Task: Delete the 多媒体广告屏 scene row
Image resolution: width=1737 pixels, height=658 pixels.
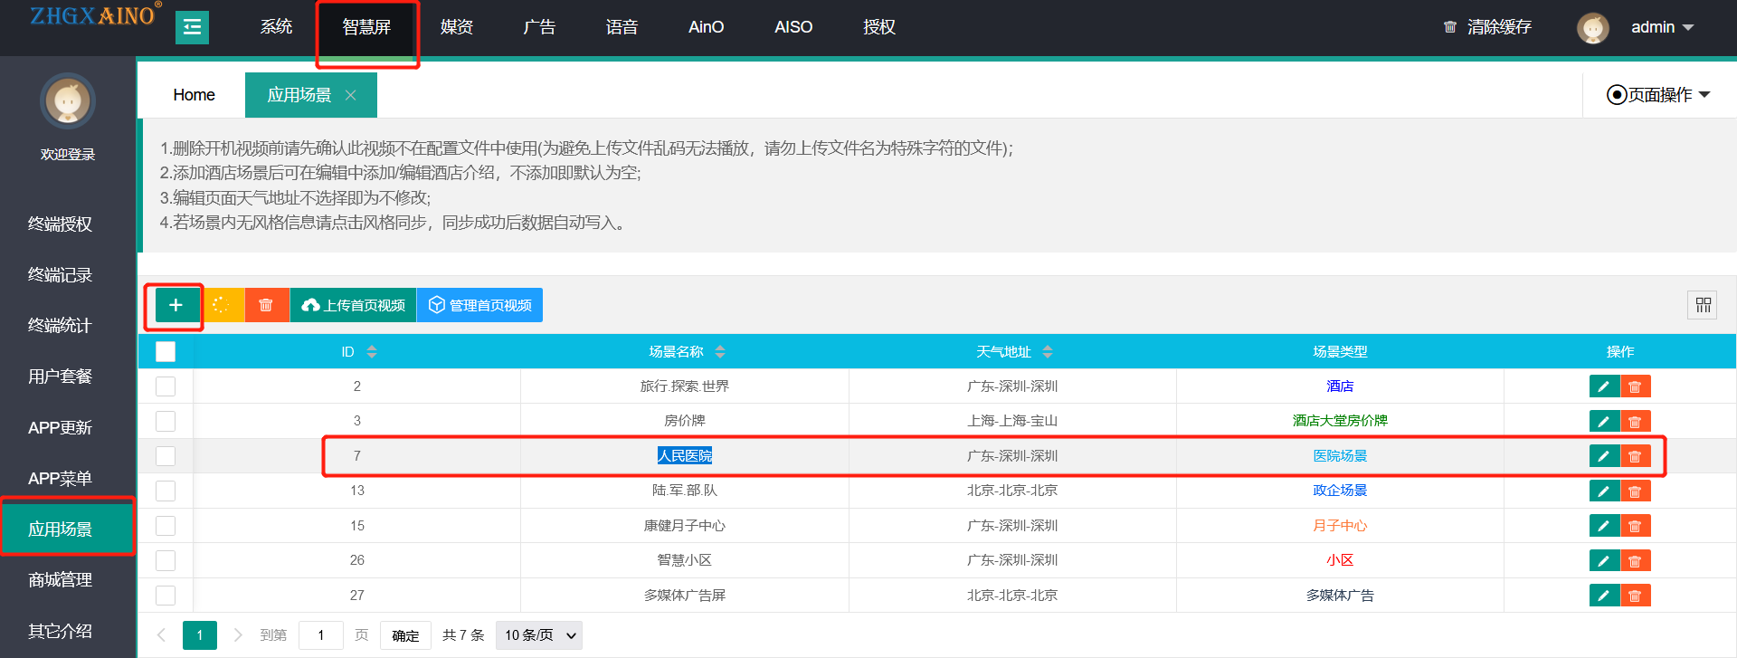Action: coord(1635,596)
